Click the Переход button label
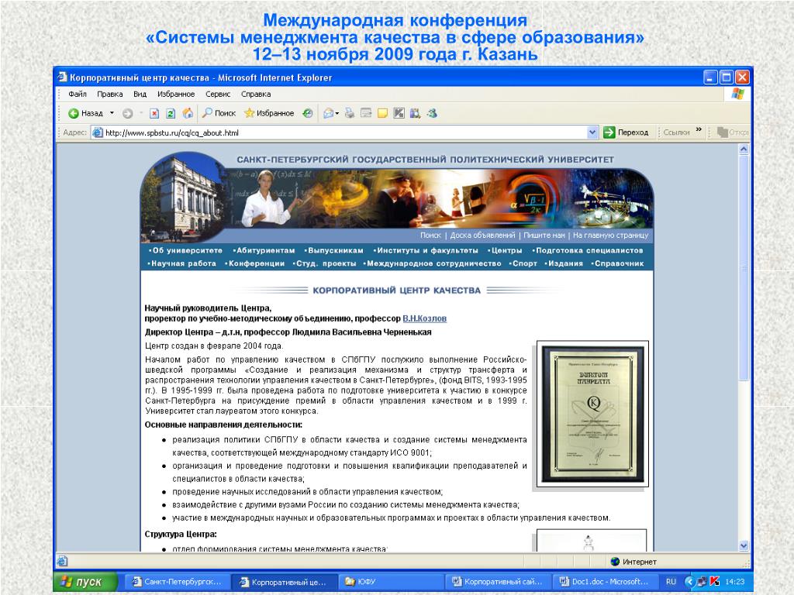This screenshot has height=595, width=794. [633, 132]
